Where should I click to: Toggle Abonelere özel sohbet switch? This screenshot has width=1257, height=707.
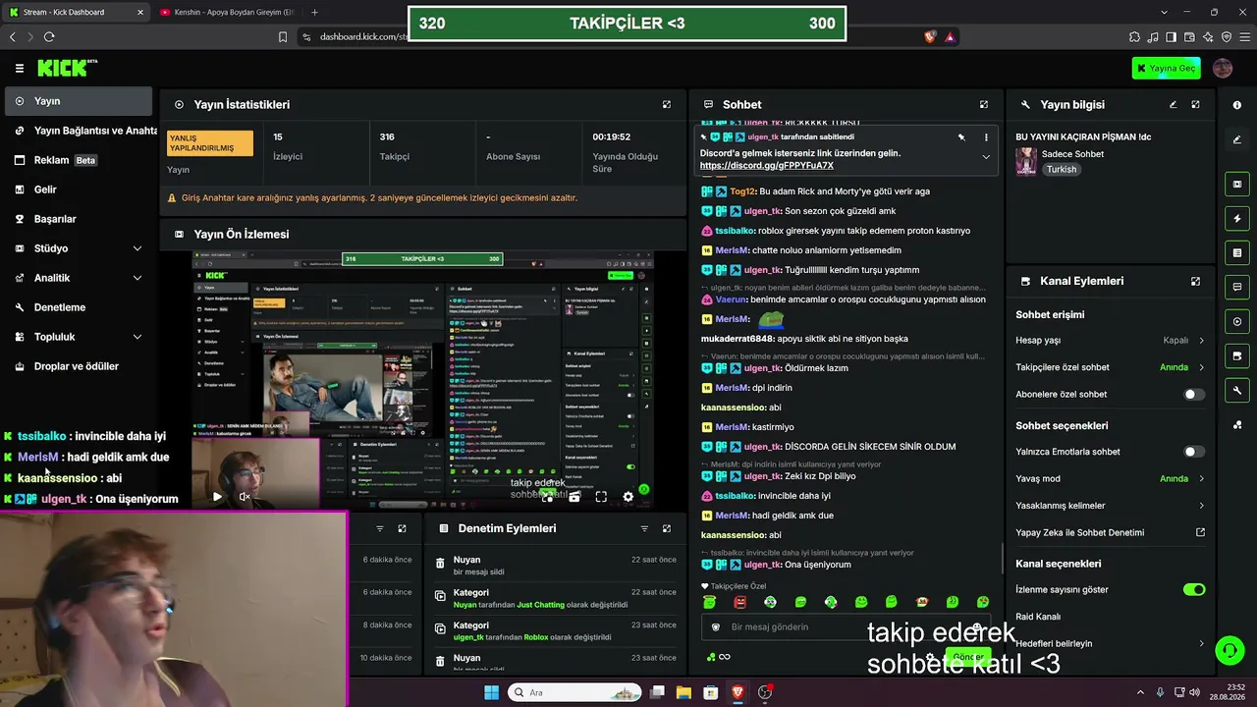pyautogui.click(x=1194, y=395)
